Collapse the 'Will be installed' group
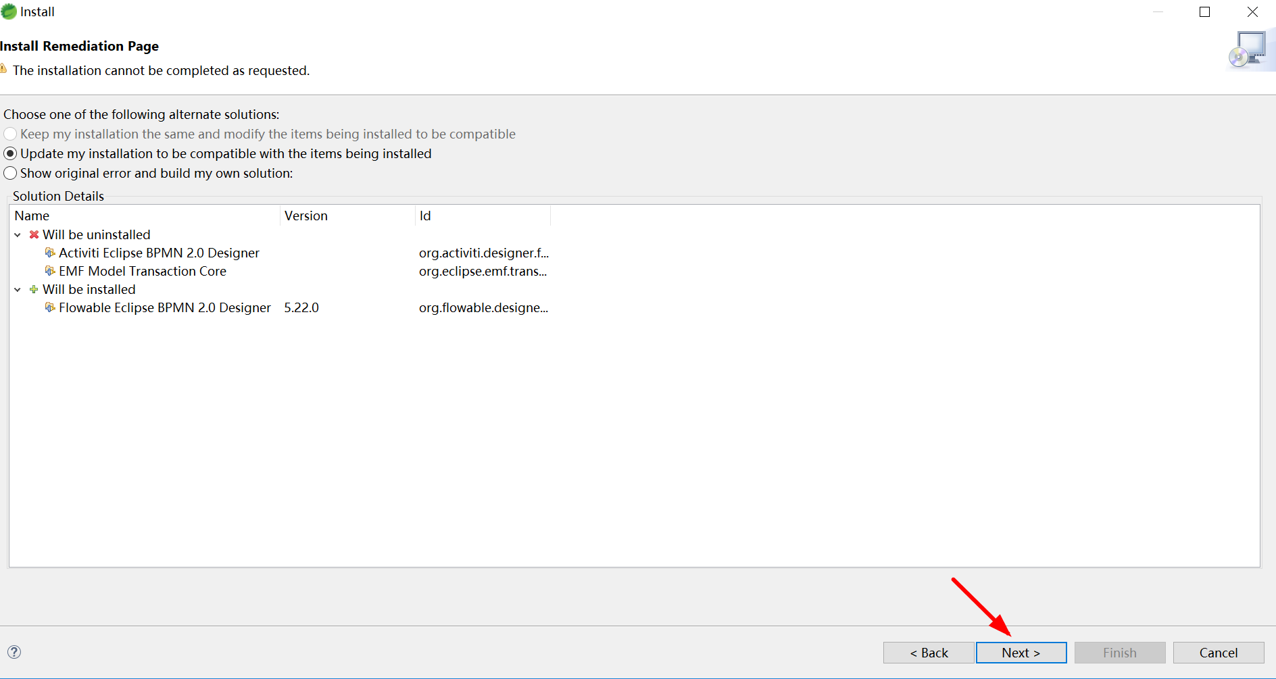1276x679 pixels. 18,290
